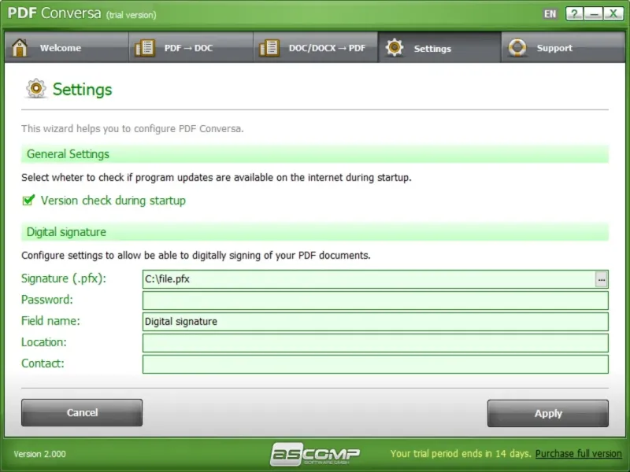Click into the Contact input field
This screenshot has width=630, height=472.
pos(376,364)
